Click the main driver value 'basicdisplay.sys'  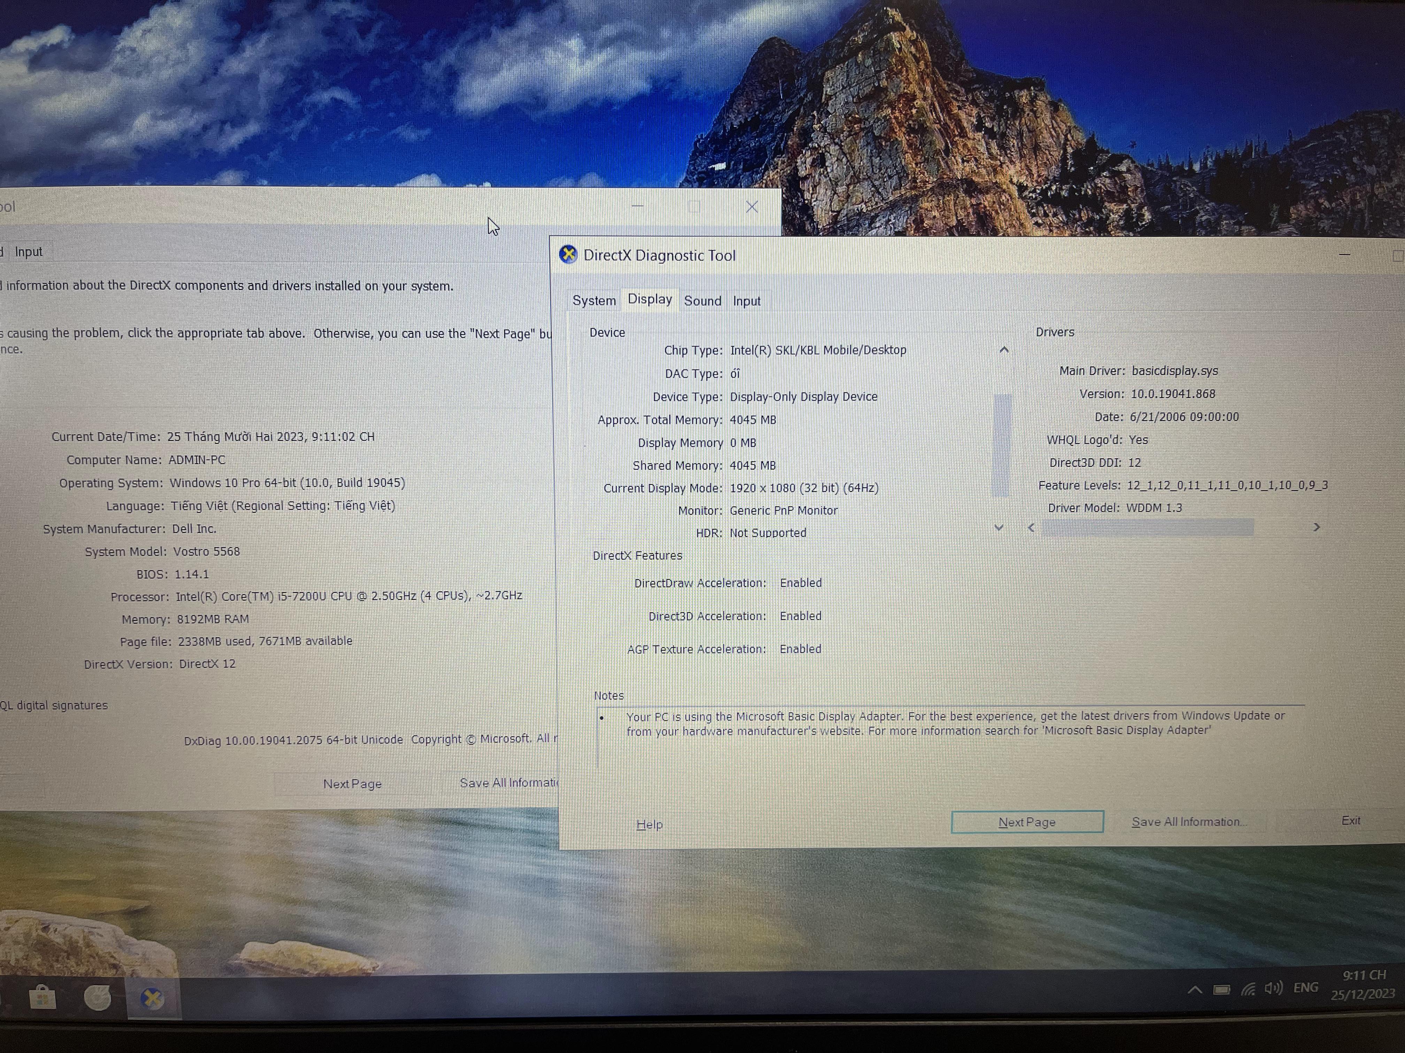pos(1174,371)
